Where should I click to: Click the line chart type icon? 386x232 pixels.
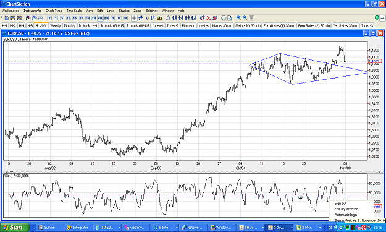point(41,18)
